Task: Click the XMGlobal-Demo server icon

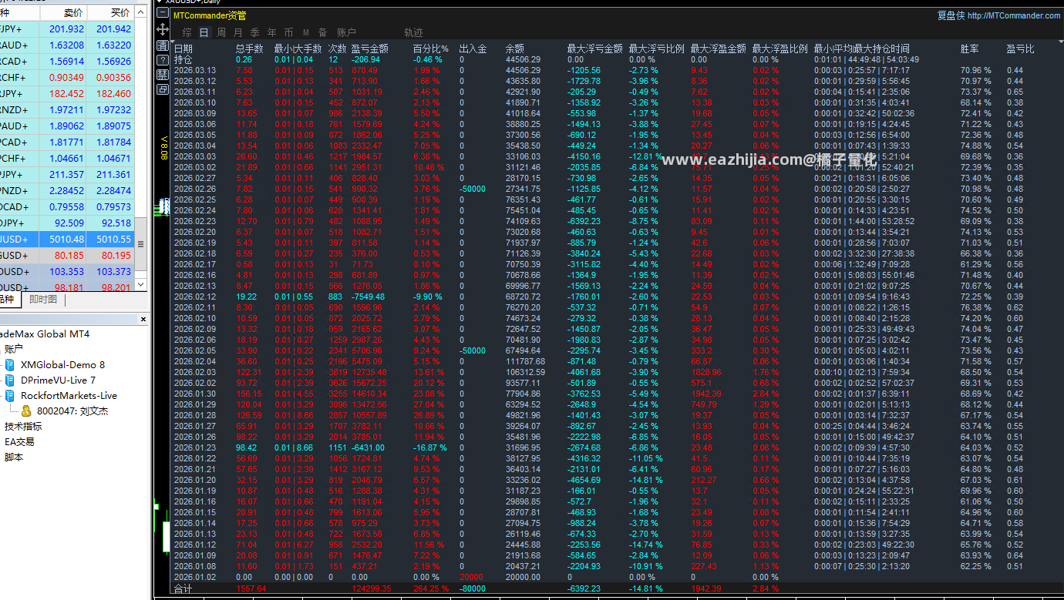Action: coord(9,365)
